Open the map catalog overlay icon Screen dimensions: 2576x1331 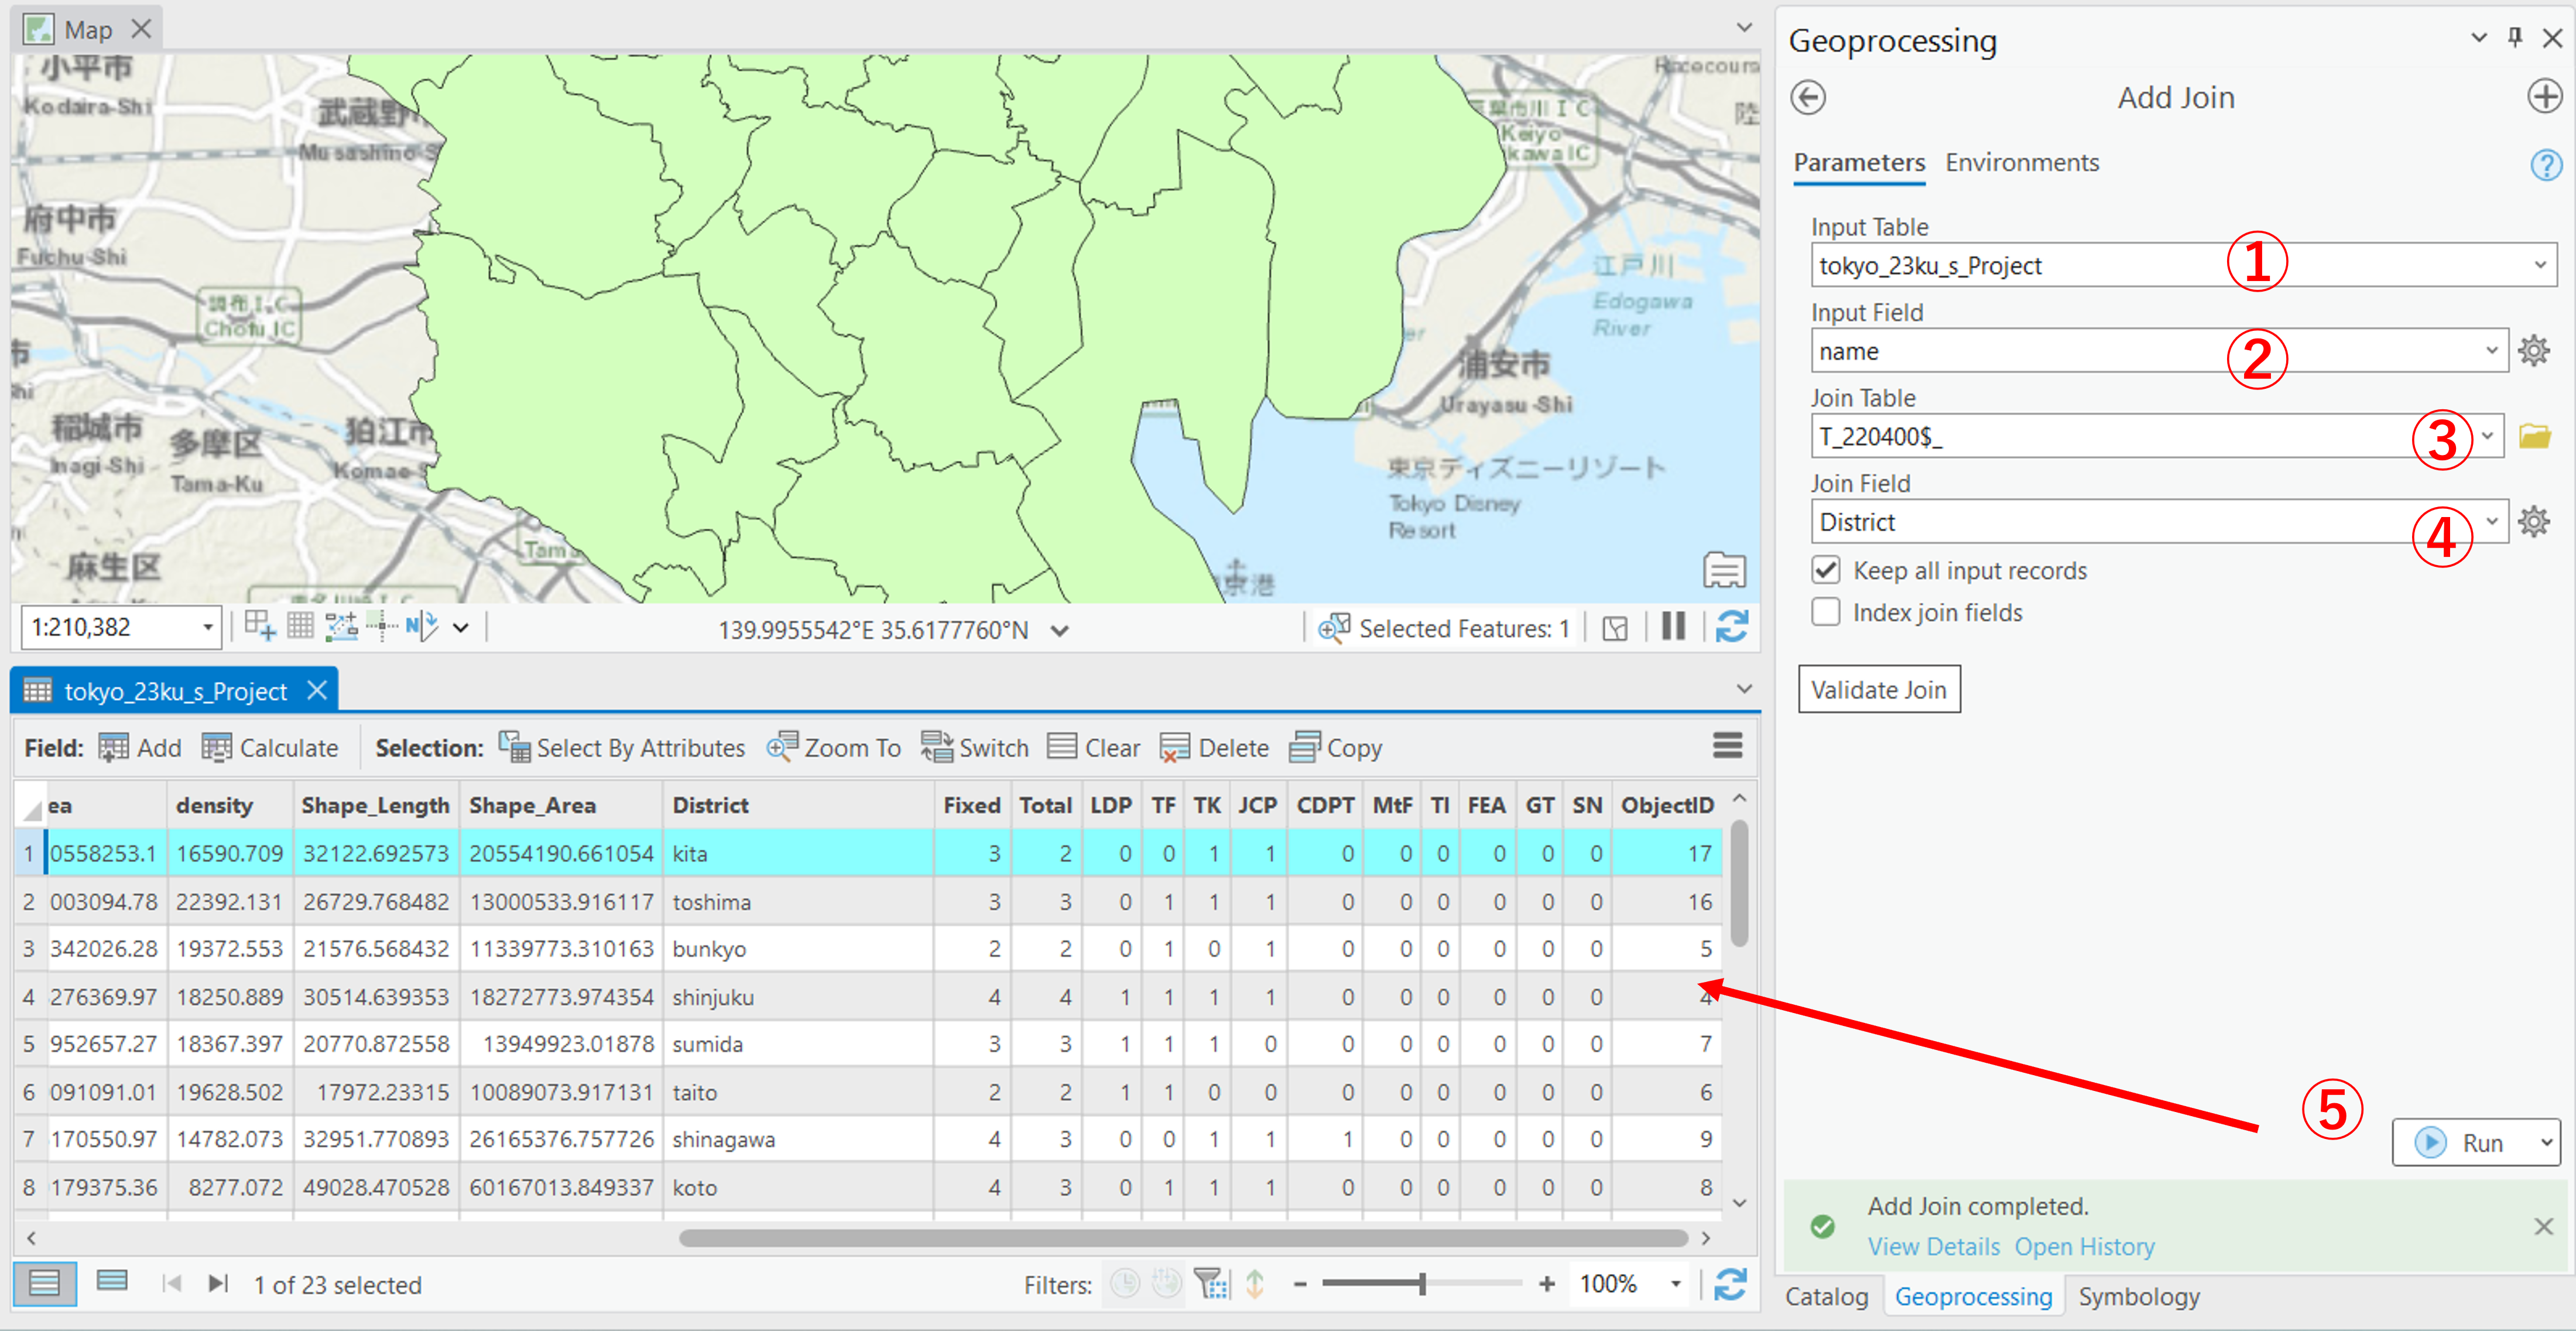(1724, 570)
